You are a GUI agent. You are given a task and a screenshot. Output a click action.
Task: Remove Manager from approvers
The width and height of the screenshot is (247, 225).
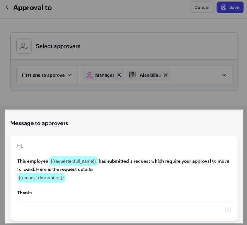[119, 75]
